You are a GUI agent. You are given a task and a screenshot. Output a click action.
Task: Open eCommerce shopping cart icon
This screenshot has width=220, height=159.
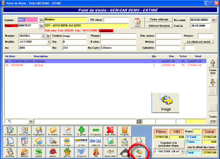[x=82, y=153]
